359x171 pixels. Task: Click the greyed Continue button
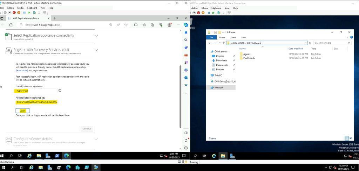87,129
